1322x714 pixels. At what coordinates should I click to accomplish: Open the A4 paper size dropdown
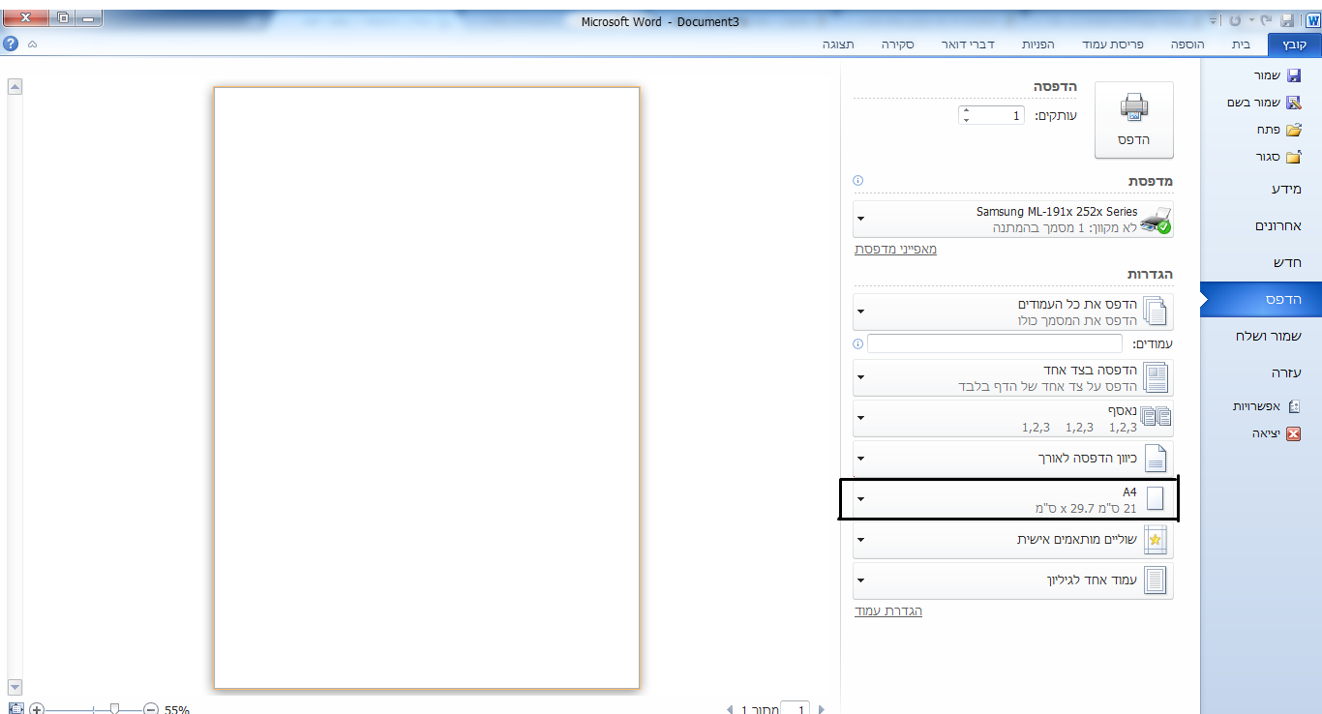pyautogui.click(x=1013, y=499)
